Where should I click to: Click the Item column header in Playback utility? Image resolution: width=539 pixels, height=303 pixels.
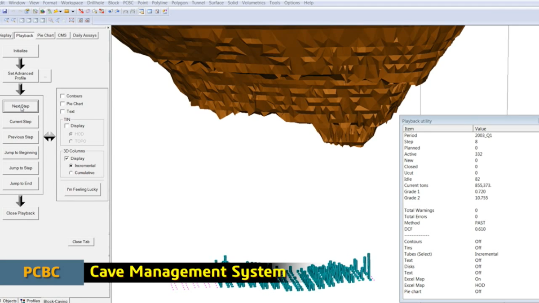[438, 129]
